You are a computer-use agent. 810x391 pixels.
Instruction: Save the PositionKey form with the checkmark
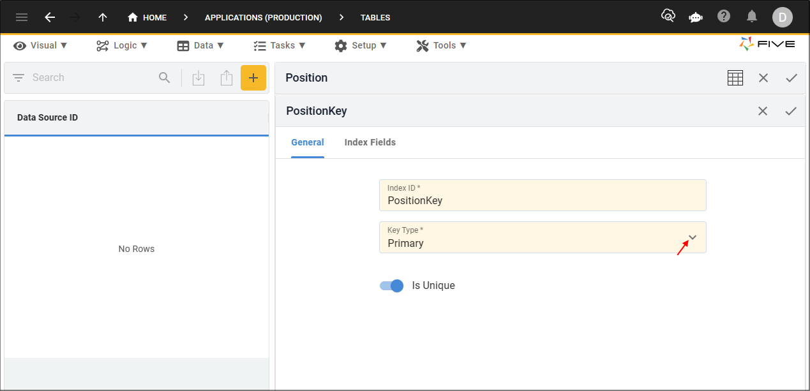pos(791,111)
